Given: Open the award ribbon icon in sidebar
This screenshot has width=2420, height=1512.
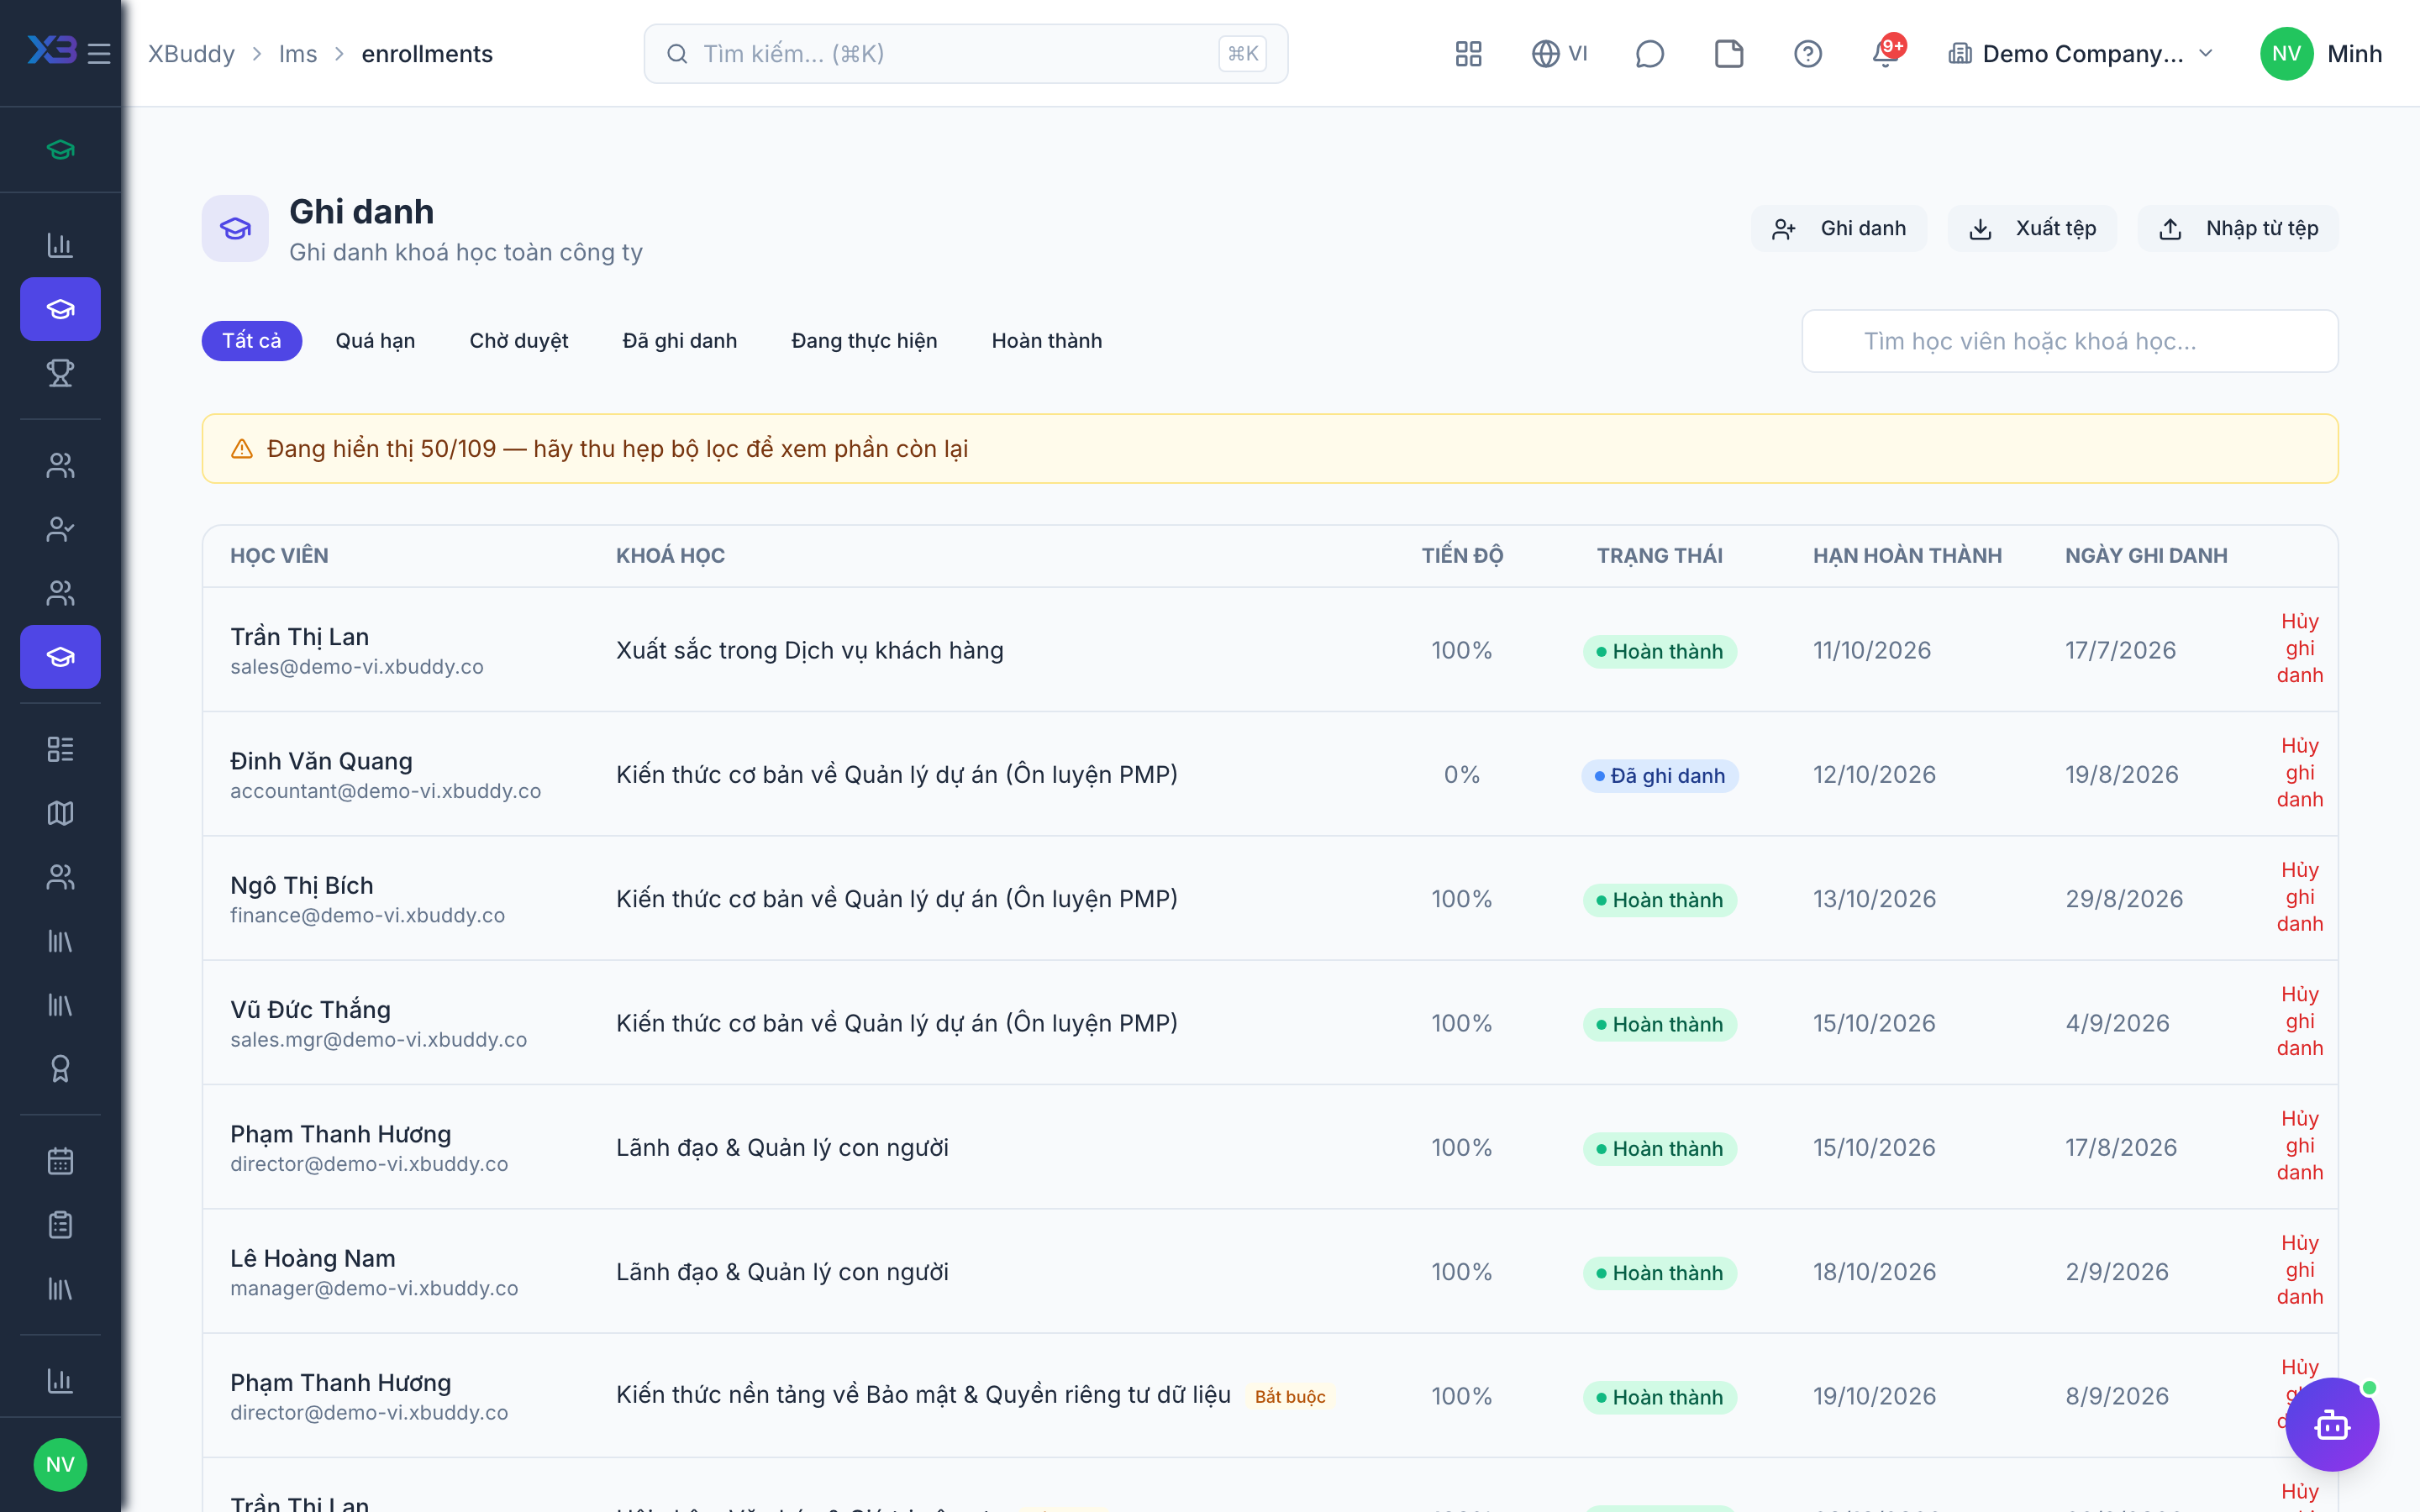Looking at the screenshot, I should point(60,1069).
